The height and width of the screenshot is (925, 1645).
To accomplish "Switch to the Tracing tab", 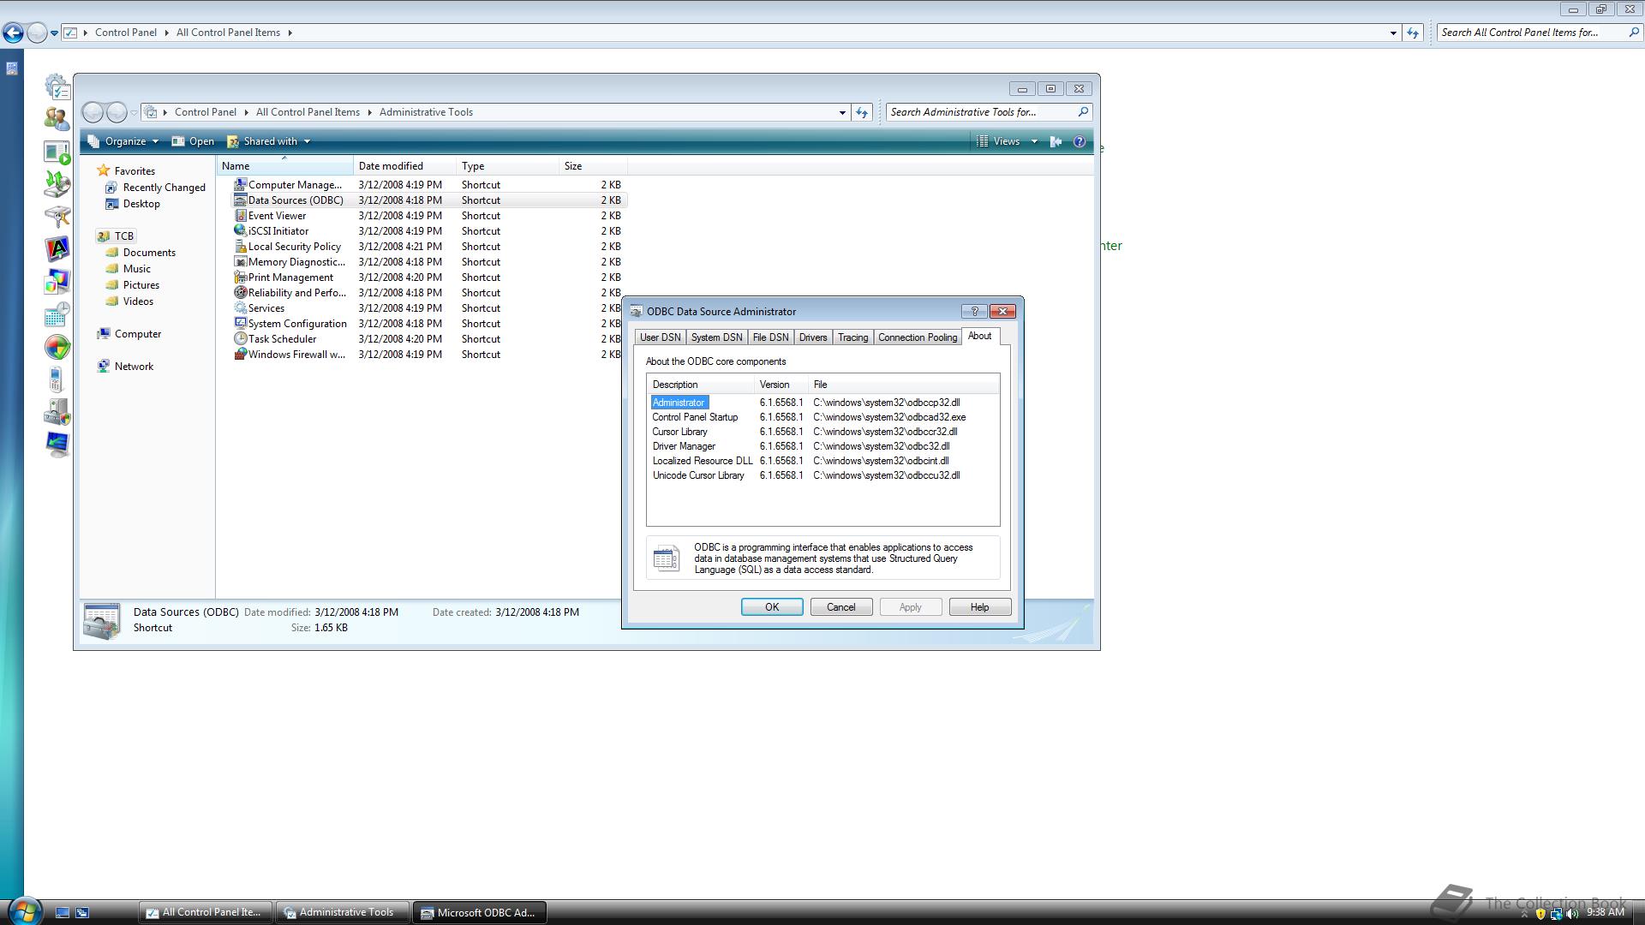I will click(852, 337).
